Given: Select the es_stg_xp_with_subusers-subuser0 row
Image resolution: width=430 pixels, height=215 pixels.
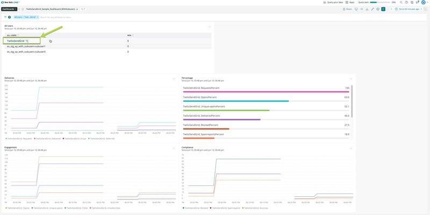Looking at the screenshot, I should coord(108,52).
